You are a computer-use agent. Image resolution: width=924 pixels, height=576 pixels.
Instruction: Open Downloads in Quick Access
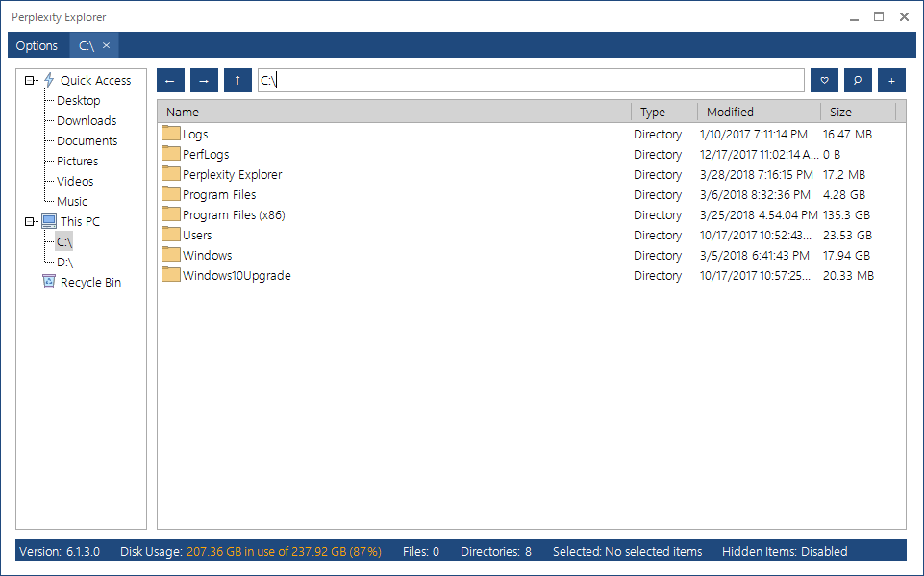(x=87, y=121)
